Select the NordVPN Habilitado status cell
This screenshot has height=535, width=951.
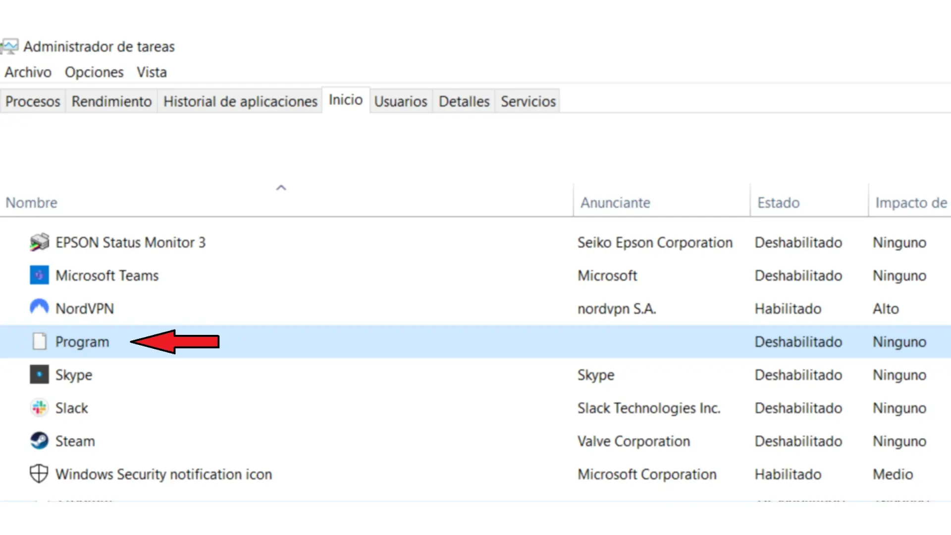point(788,309)
